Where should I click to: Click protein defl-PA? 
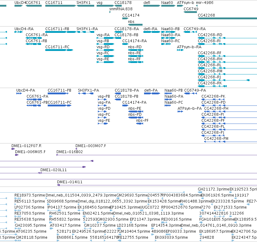(x=151, y=90)
